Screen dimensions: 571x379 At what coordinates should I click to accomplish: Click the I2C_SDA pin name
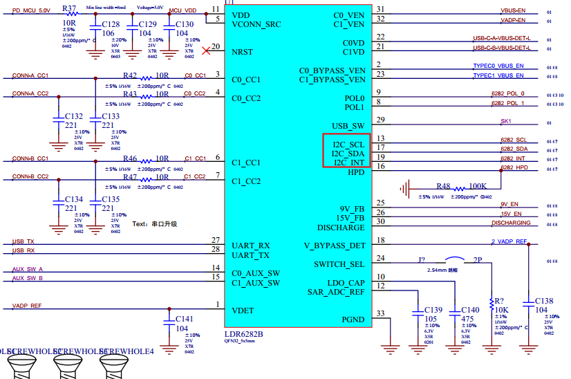(348, 153)
